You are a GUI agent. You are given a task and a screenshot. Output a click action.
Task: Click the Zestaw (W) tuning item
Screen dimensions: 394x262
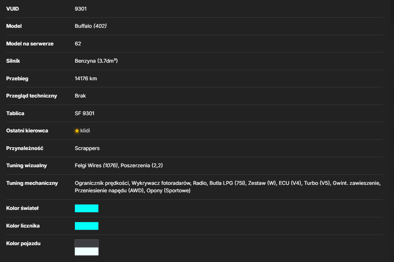262,183
